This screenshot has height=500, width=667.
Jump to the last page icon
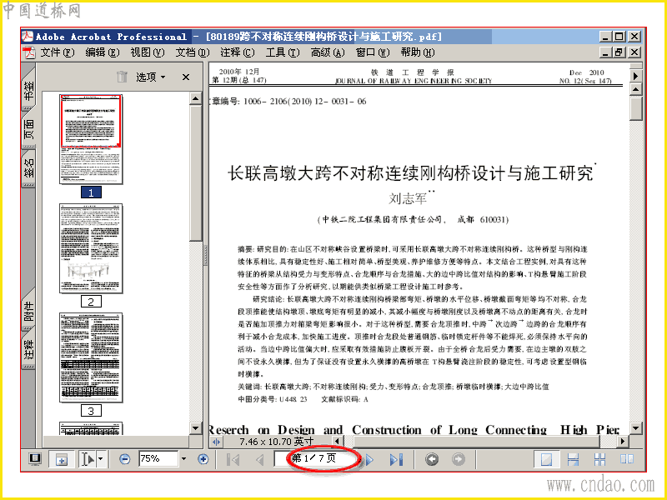[x=397, y=460]
